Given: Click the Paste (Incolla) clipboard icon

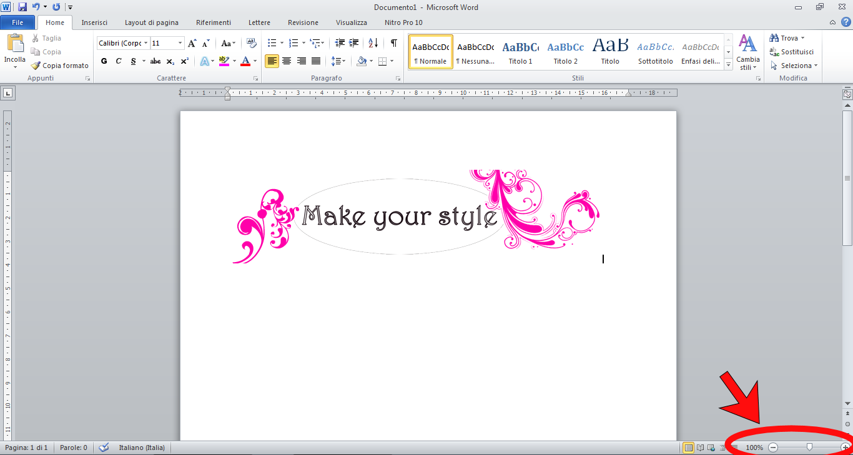Looking at the screenshot, I should click(x=15, y=44).
